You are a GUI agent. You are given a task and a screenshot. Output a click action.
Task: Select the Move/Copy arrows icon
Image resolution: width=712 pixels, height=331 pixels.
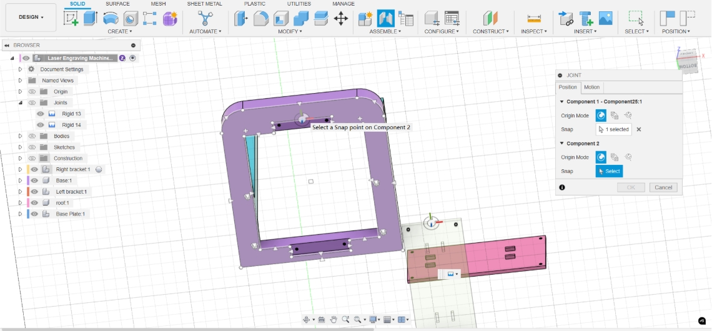coord(340,18)
